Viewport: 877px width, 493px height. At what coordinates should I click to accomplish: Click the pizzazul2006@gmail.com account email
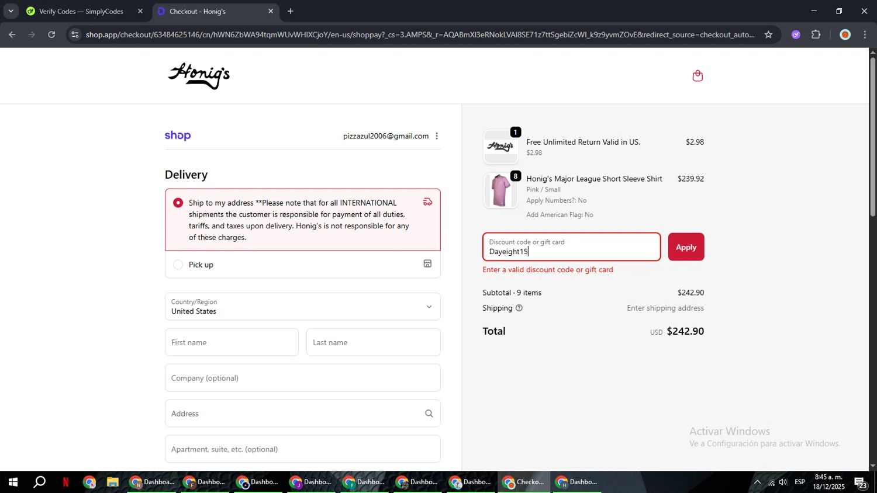[386, 136]
